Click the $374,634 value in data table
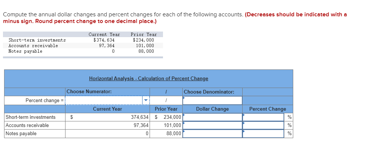This screenshot has height=150, width=371. [104, 40]
